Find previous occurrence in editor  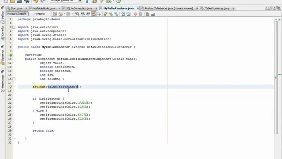[83, 14]
